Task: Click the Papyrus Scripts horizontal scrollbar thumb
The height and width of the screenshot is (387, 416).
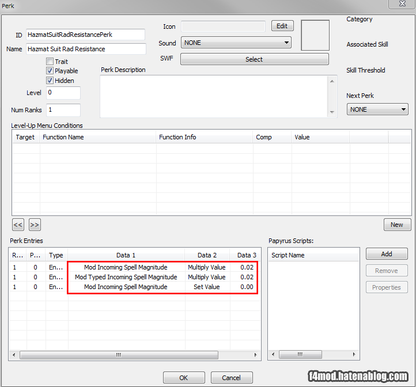Action: pos(300,354)
